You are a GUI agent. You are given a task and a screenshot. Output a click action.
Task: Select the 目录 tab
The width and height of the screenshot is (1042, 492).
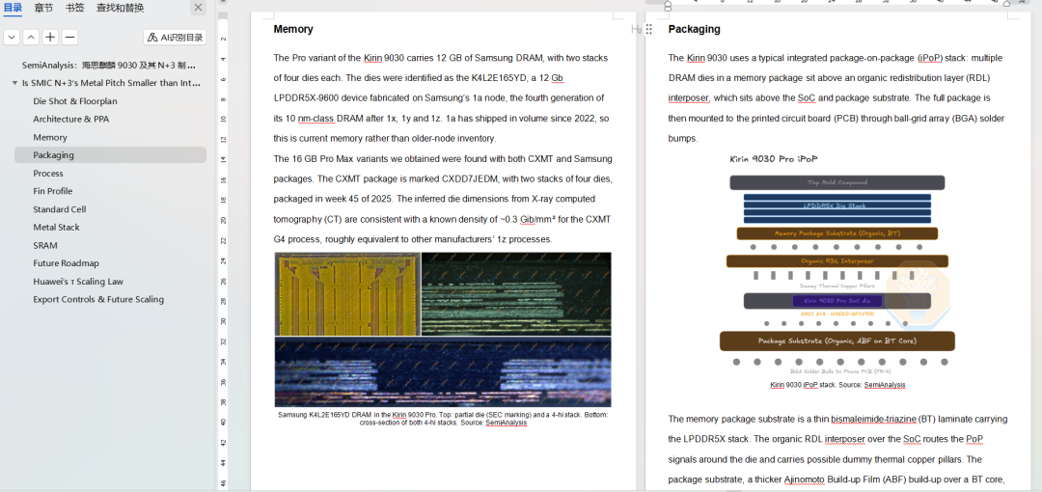pos(13,8)
